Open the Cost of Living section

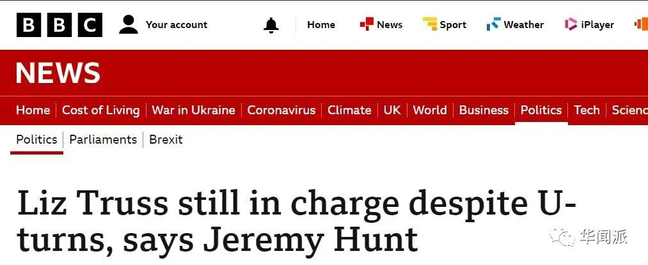pyautogui.click(x=100, y=110)
